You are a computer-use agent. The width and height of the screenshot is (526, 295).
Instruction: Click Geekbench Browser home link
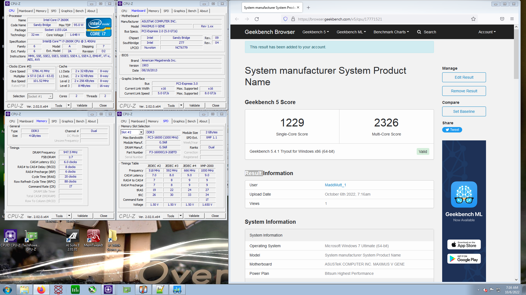pyautogui.click(x=270, y=32)
